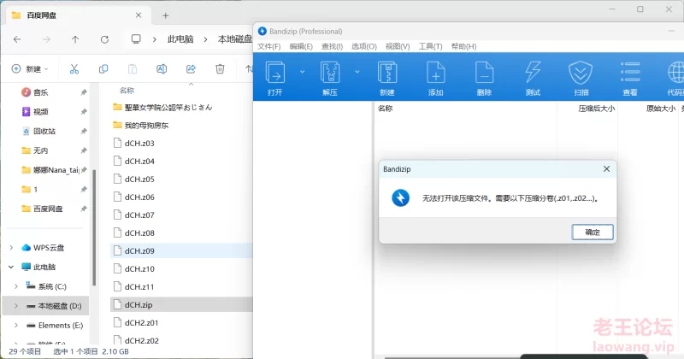Open Bandizip 工具(T) menu
The height and width of the screenshot is (359, 684).
coord(431,46)
